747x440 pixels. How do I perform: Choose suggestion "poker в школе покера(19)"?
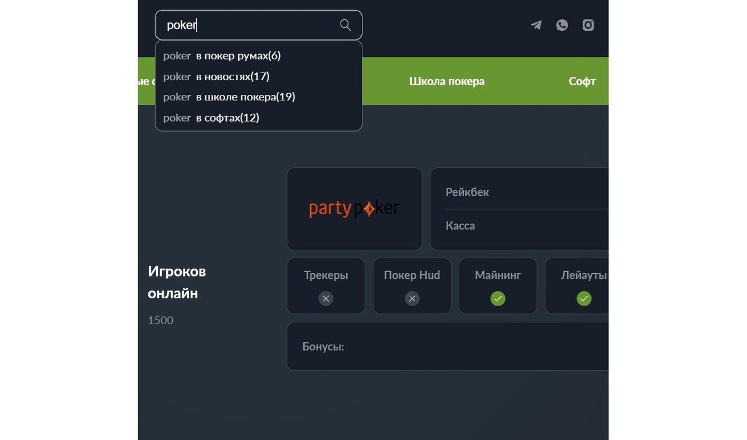coord(229,97)
